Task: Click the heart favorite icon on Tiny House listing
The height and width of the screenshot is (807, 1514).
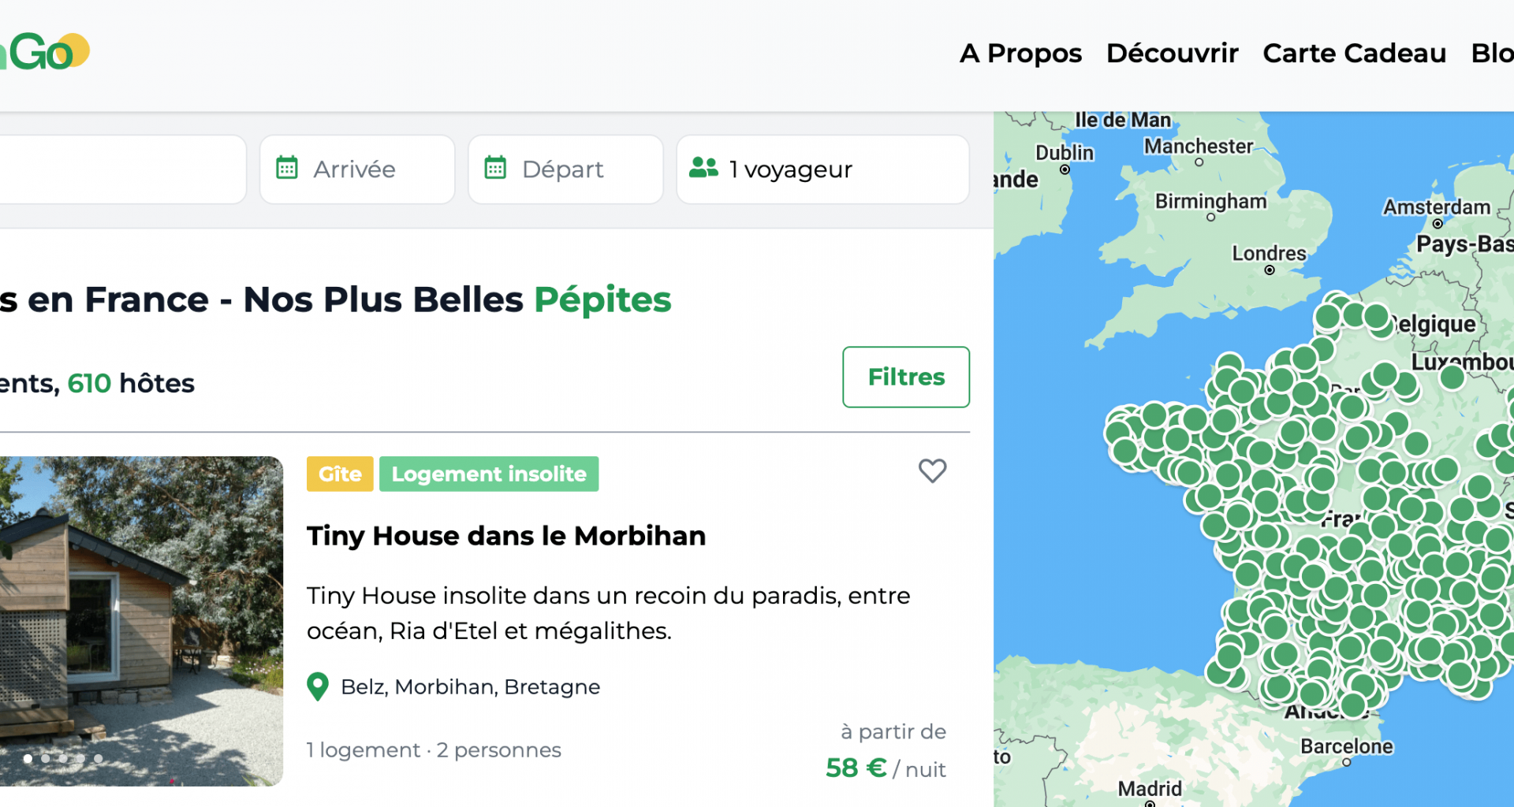Action: (x=932, y=471)
